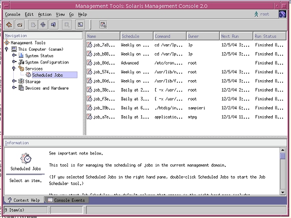Click the Services gears icon
Viewport: 291px width, 218px height.
[21, 68]
